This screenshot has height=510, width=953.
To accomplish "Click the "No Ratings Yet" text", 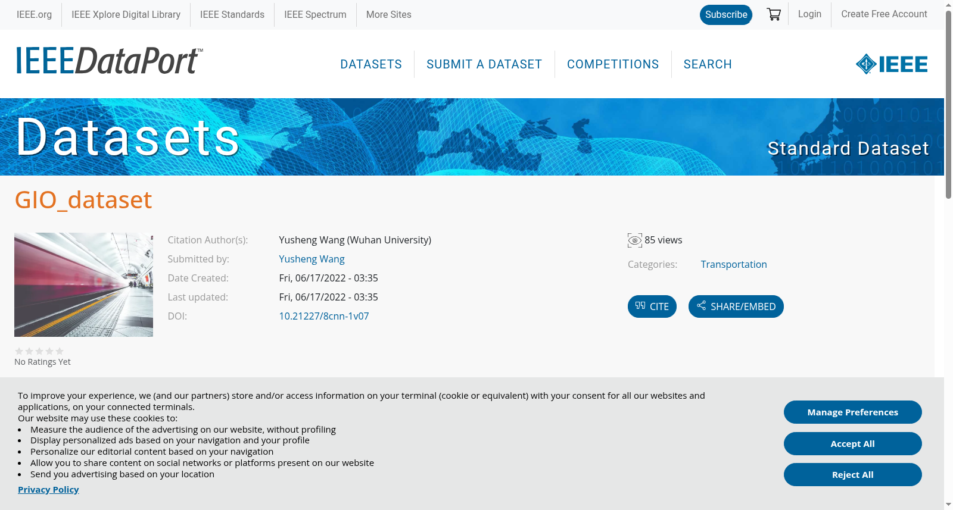I will (42, 362).
